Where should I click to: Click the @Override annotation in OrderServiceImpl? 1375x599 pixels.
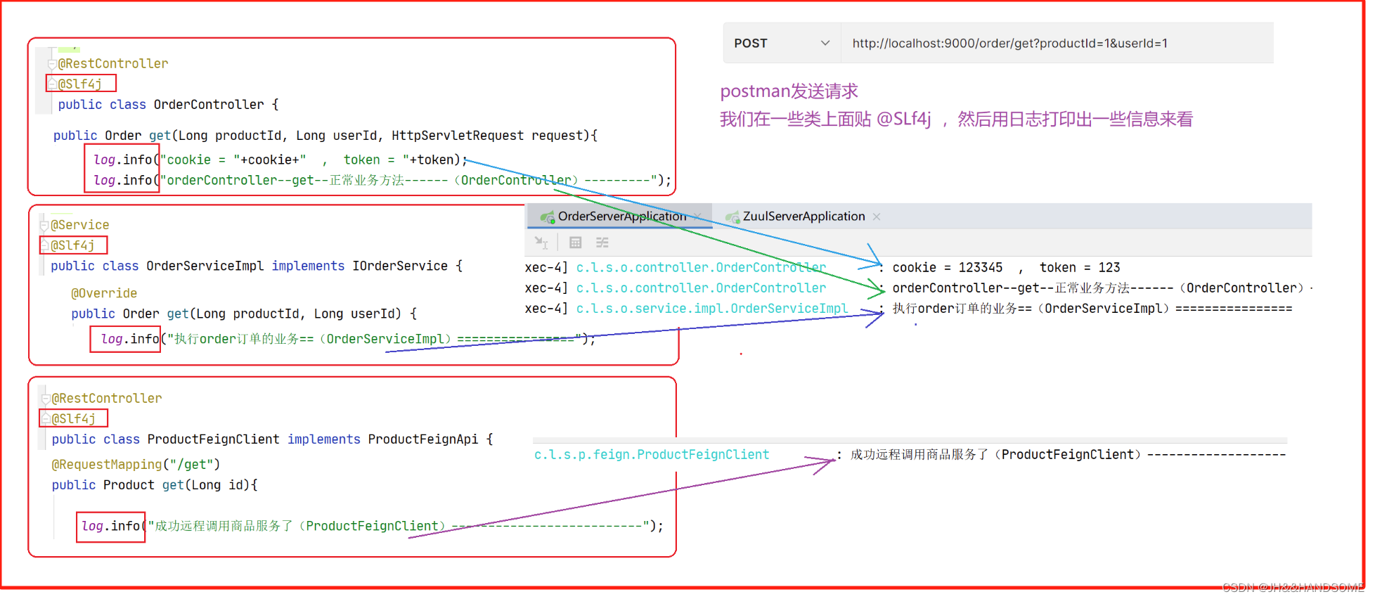(x=104, y=293)
